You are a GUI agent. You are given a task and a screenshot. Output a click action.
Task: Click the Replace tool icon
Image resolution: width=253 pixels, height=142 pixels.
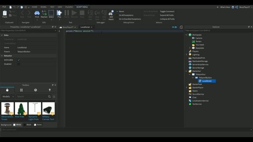pyautogui.click(x=44, y=13)
